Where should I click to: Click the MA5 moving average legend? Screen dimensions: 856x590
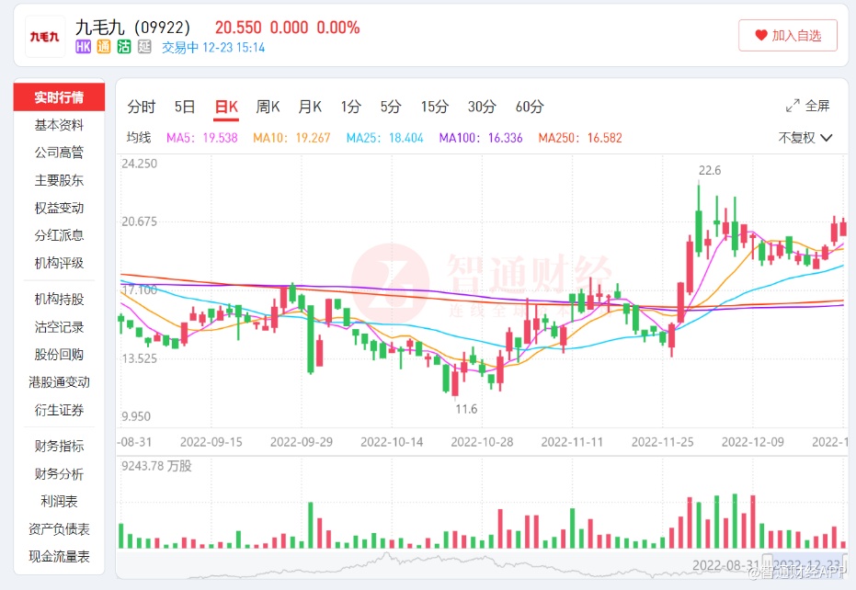click(201, 138)
